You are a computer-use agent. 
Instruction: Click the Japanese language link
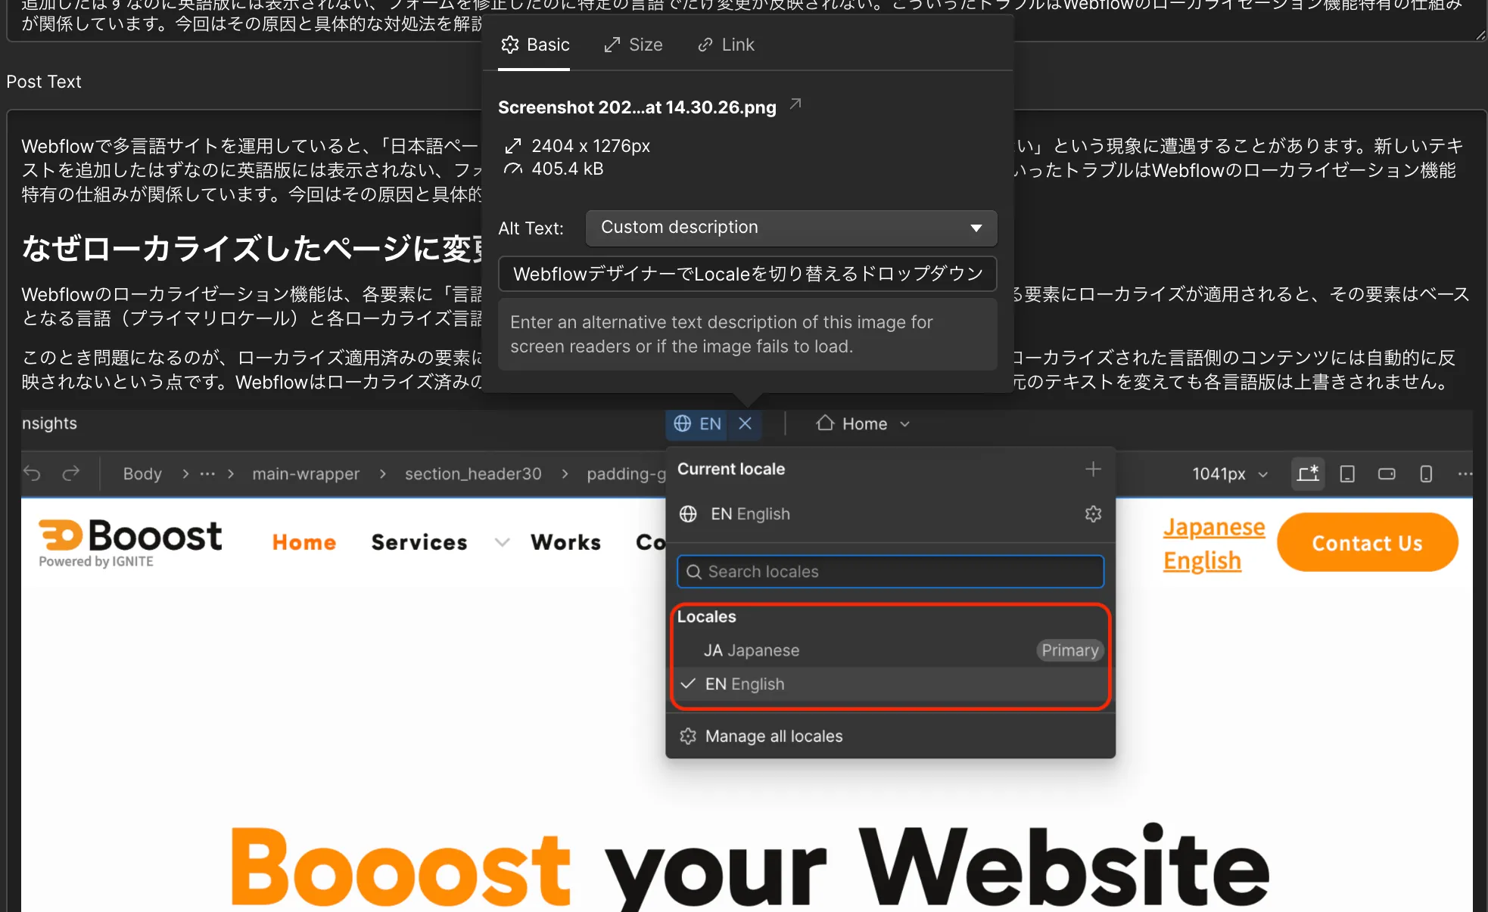point(1214,526)
